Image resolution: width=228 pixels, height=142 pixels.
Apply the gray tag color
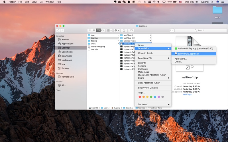click(x=162, y=97)
